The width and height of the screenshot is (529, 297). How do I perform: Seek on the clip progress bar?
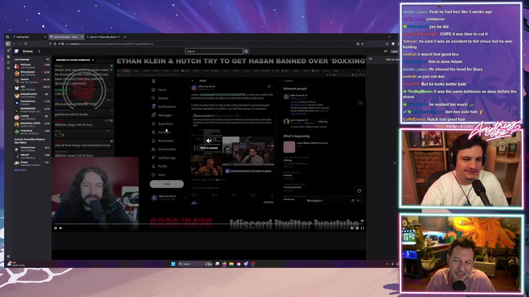tap(209, 224)
